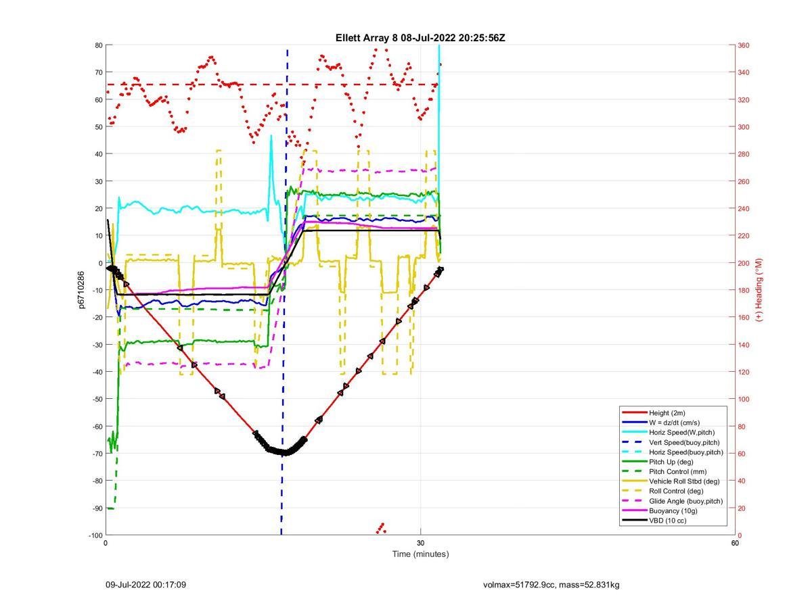
Task: Click the "Height (2m)" legend entry text
Action: coord(668,413)
